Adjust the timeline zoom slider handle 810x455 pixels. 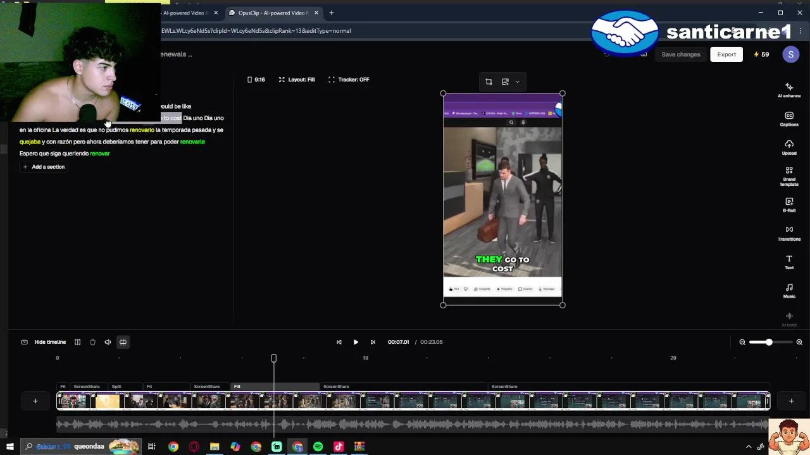(769, 342)
